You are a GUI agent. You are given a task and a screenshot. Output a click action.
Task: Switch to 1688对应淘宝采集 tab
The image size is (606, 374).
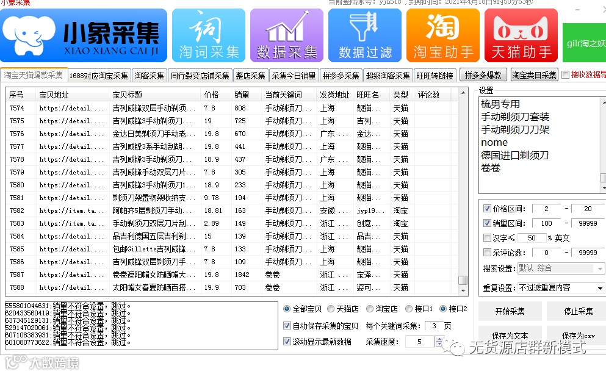point(98,76)
